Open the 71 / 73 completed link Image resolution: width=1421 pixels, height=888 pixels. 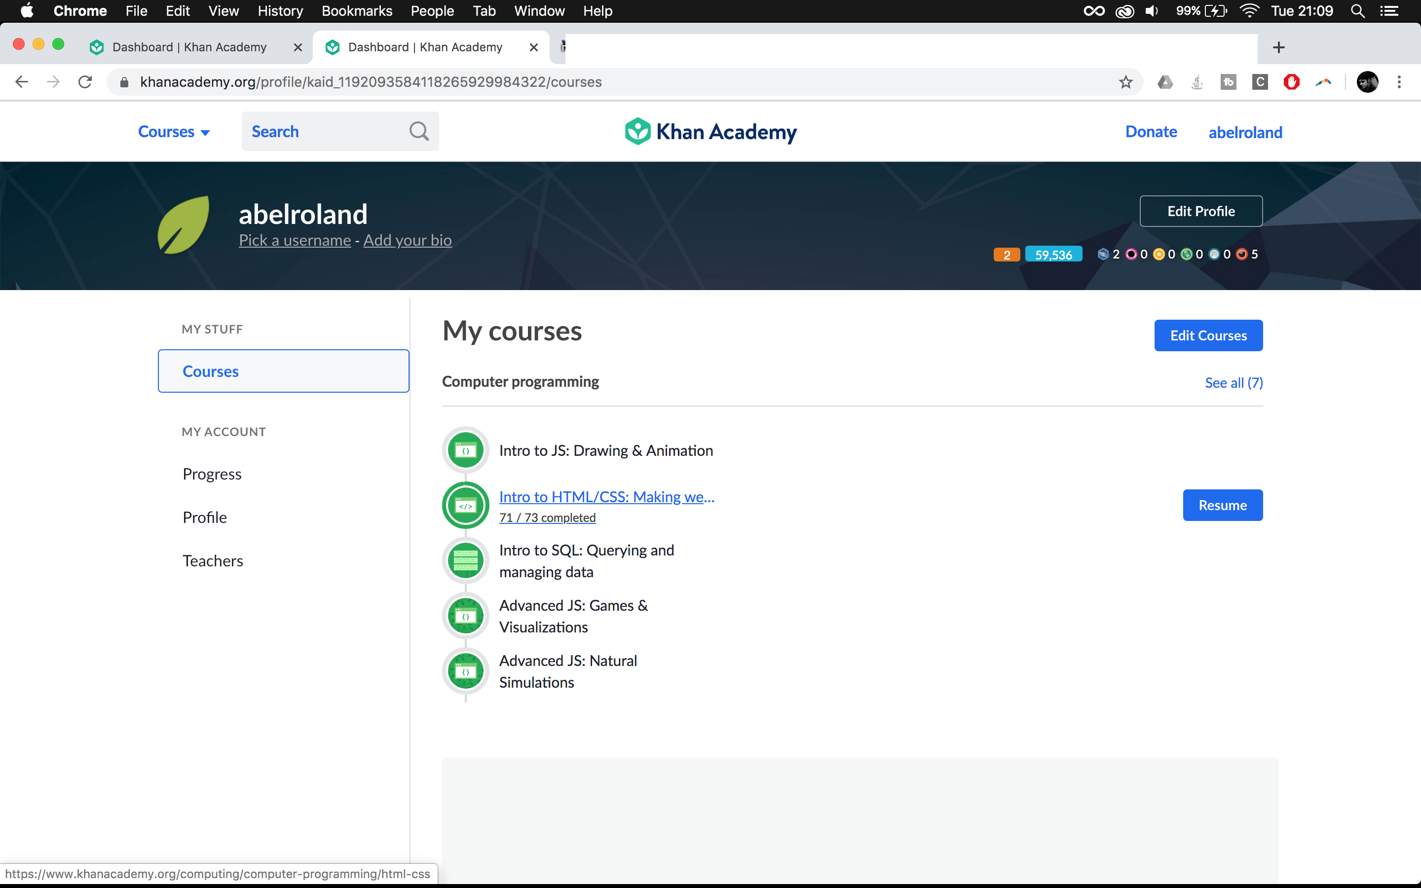pos(547,518)
